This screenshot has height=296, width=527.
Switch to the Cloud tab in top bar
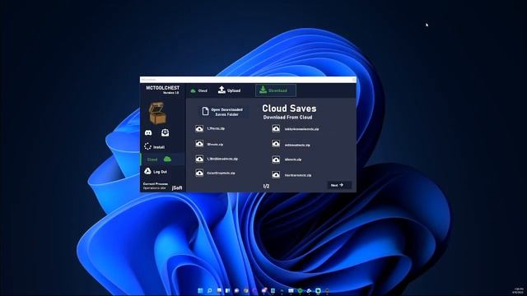(198, 90)
